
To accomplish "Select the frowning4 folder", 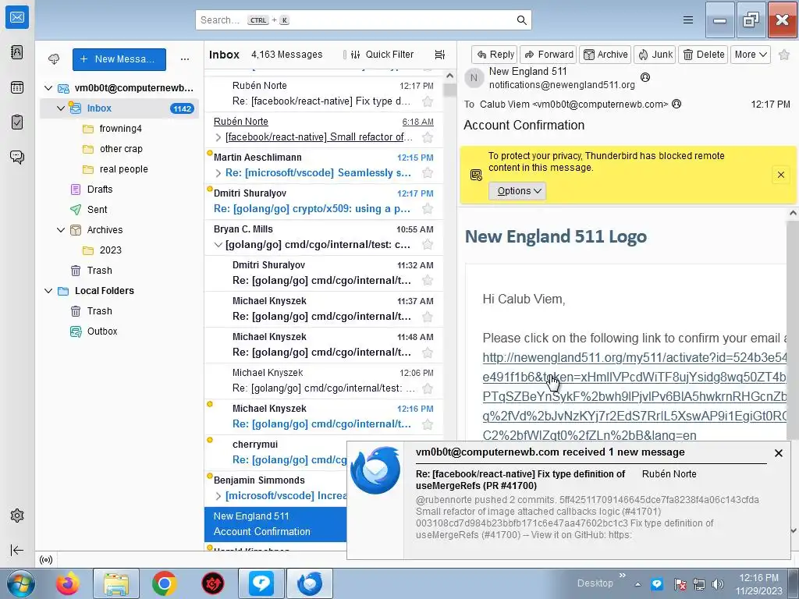I will pos(120,129).
